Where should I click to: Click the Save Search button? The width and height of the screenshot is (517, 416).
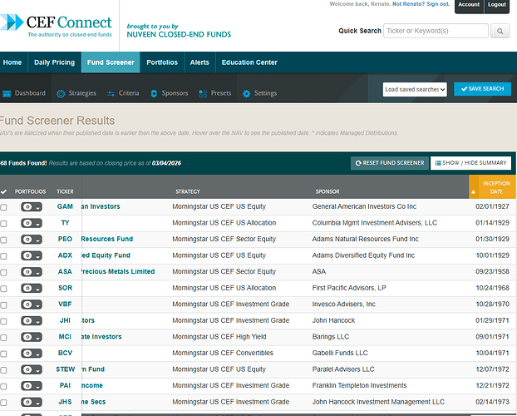point(482,89)
